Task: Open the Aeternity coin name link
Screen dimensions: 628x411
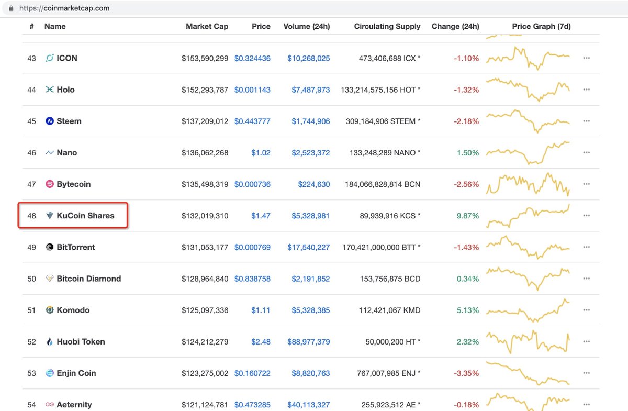Action: pyautogui.click(x=74, y=404)
